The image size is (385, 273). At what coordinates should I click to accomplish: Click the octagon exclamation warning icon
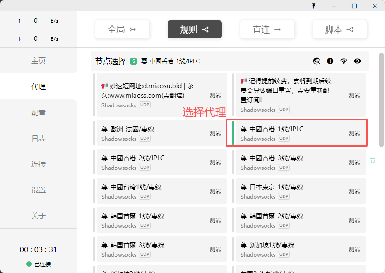coord(330,61)
